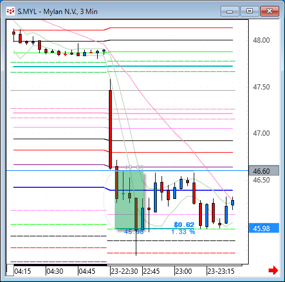Click the blue 45.98 price label on the scale
This screenshot has height=282, width=285.
point(264,228)
